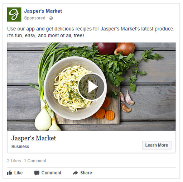Open the Jasper's Market ad headline

click(x=34, y=138)
